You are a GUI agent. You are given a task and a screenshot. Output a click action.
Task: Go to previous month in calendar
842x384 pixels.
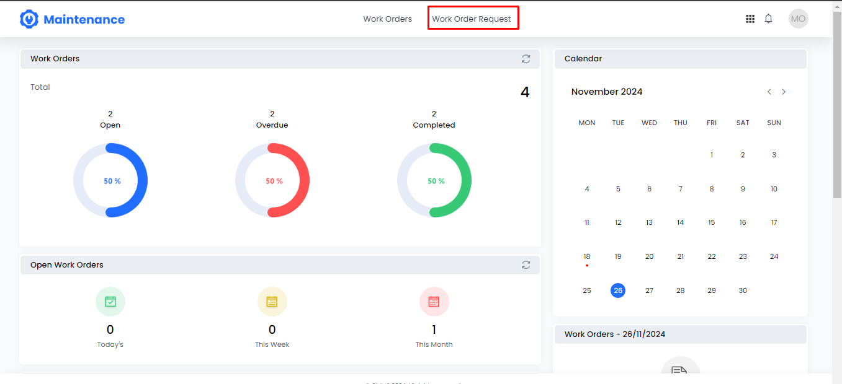[x=769, y=92]
